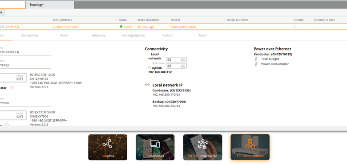Image resolution: width=347 pixels, height=165 pixels.
Task: Click Version 2.3.3 under the 370W model
Action: click(x=39, y=87)
